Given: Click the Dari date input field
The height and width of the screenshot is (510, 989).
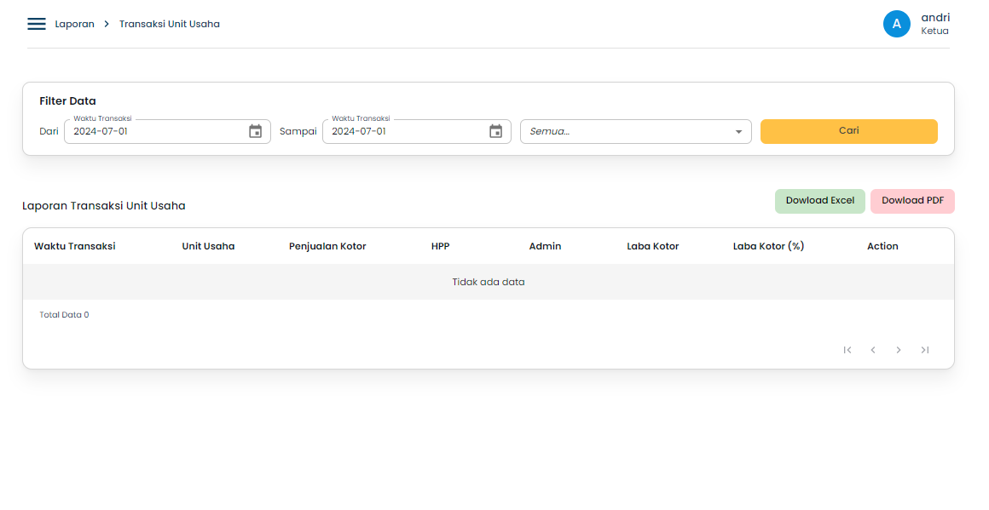Looking at the screenshot, I should tap(153, 131).
